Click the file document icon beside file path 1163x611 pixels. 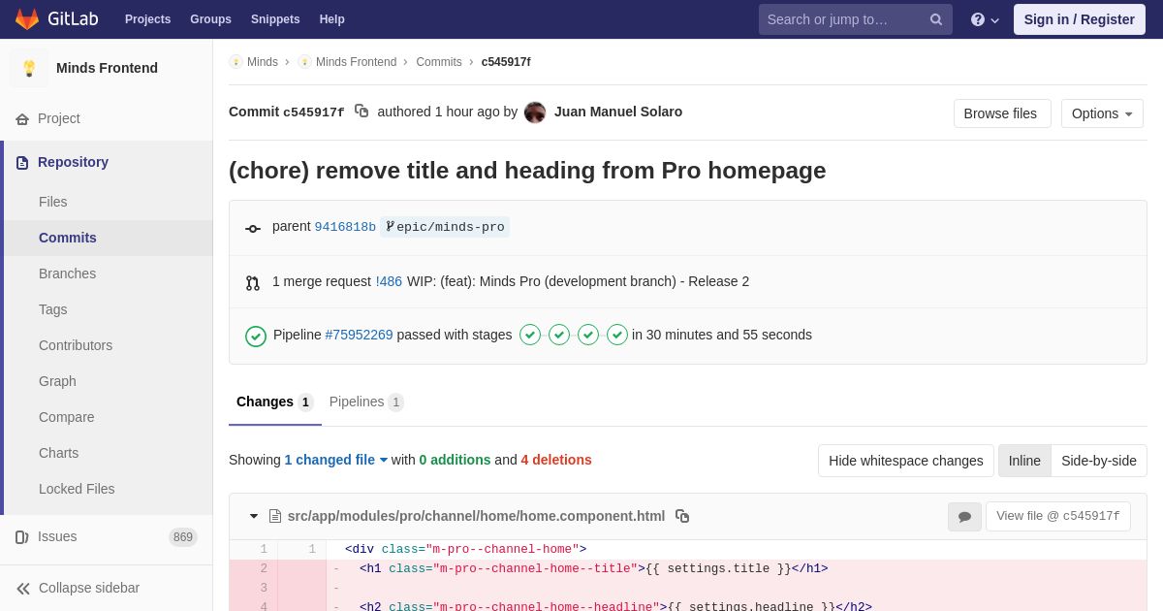pos(275,516)
